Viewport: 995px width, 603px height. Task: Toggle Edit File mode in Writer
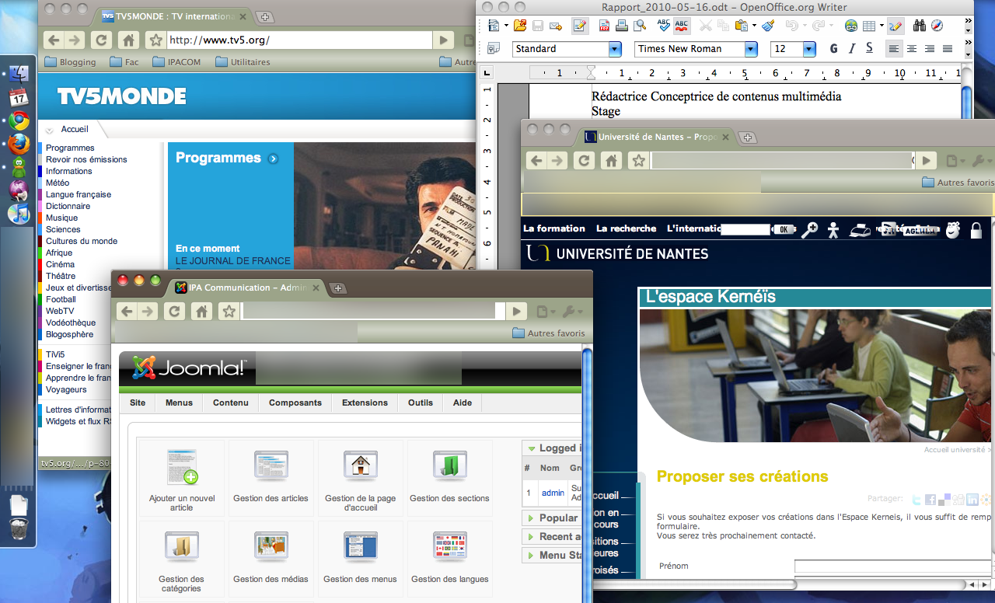(x=579, y=26)
